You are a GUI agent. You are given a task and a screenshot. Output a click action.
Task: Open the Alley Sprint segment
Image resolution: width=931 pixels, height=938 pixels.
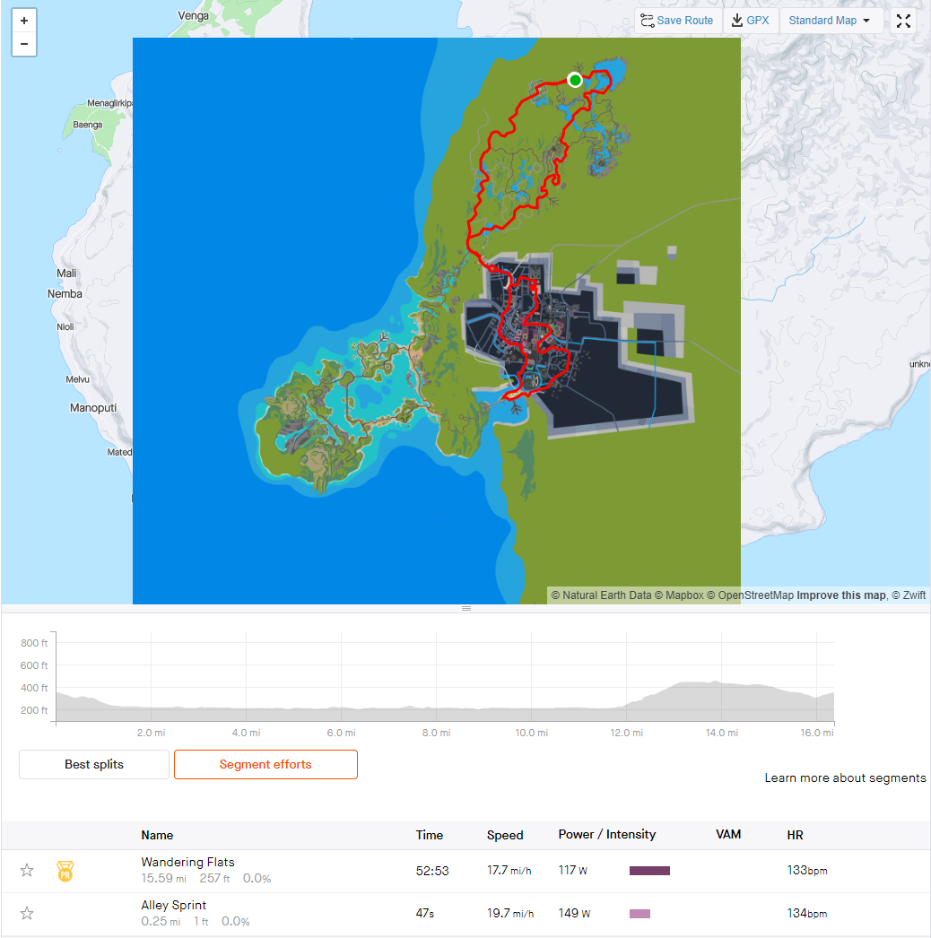(x=173, y=905)
